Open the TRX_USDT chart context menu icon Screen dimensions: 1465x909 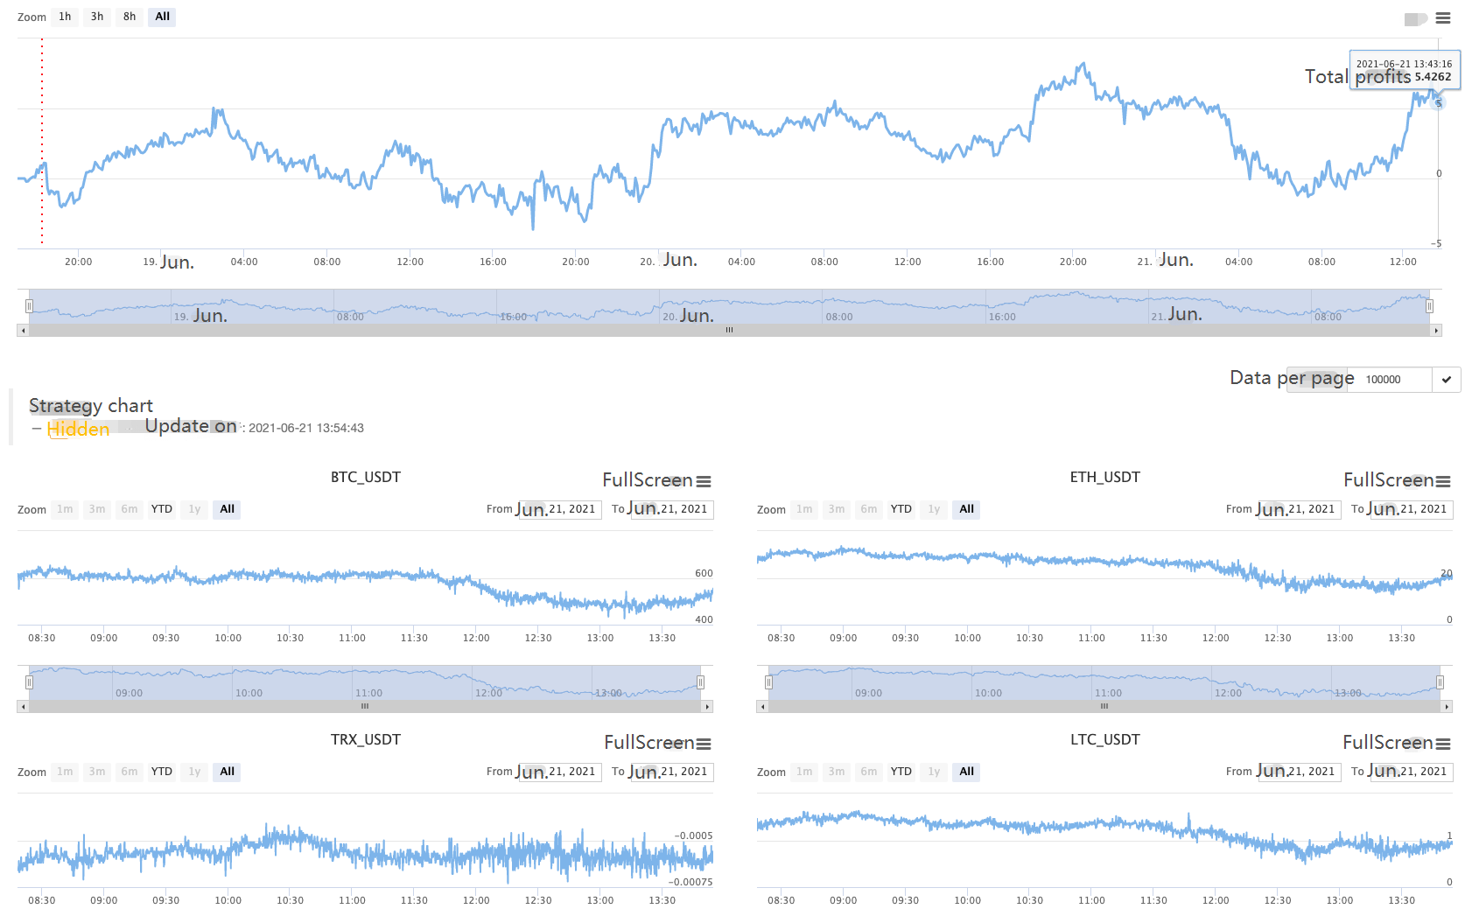(704, 744)
